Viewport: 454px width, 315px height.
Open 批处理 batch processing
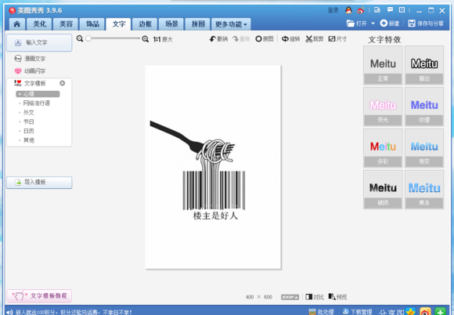[322, 312]
